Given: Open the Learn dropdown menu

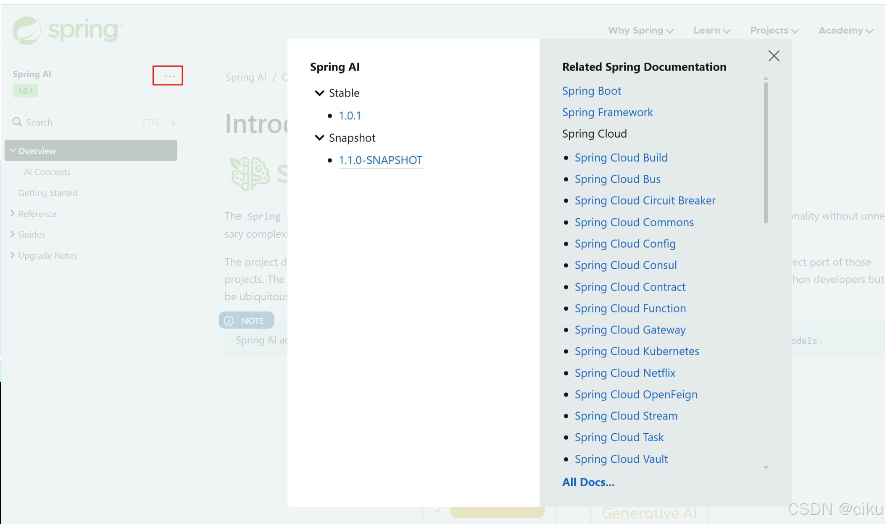Looking at the screenshot, I should pos(712,30).
